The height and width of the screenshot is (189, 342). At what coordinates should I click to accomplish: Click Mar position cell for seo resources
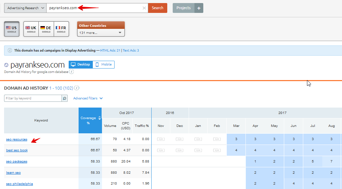coord(236,139)
